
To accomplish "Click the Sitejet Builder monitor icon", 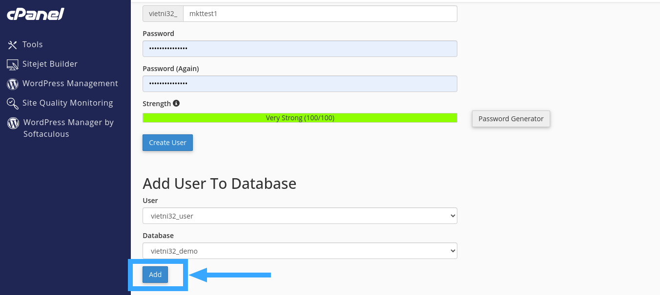I will (13, 64).
